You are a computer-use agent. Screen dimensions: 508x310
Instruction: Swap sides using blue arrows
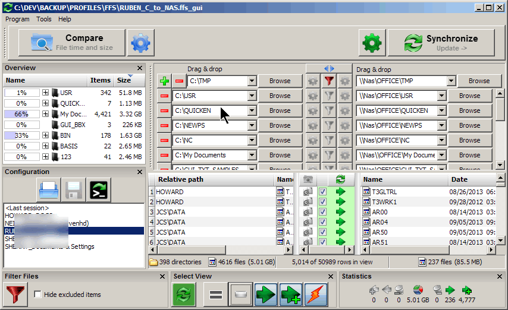click(329, 69)
